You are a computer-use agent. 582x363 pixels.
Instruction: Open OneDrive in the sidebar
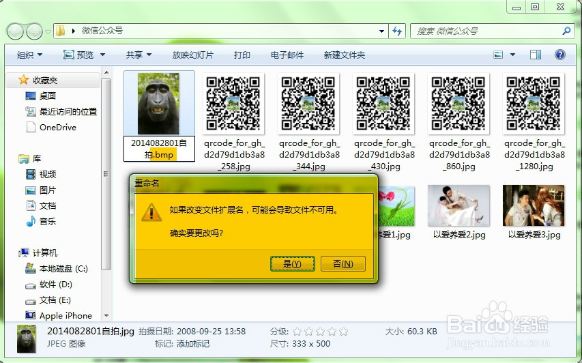(x=51, y=128)
